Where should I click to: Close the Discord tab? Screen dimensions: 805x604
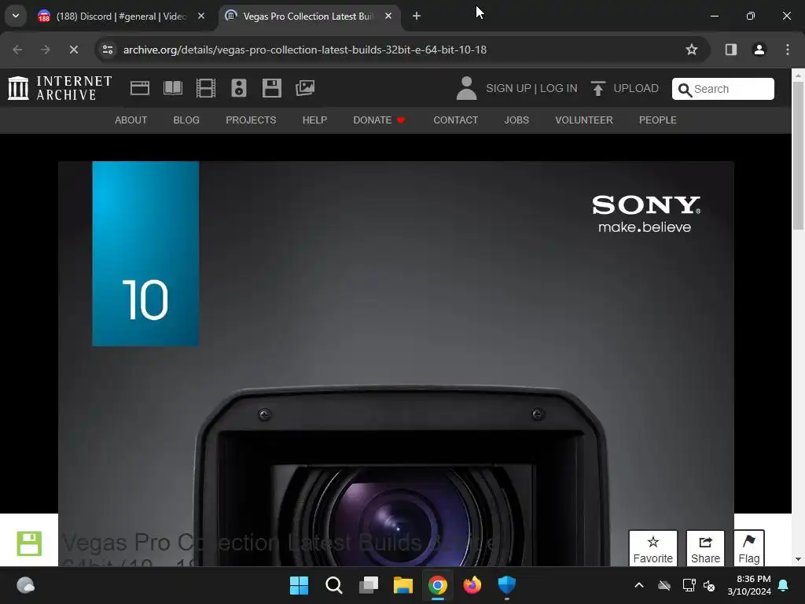coord(201,16)
